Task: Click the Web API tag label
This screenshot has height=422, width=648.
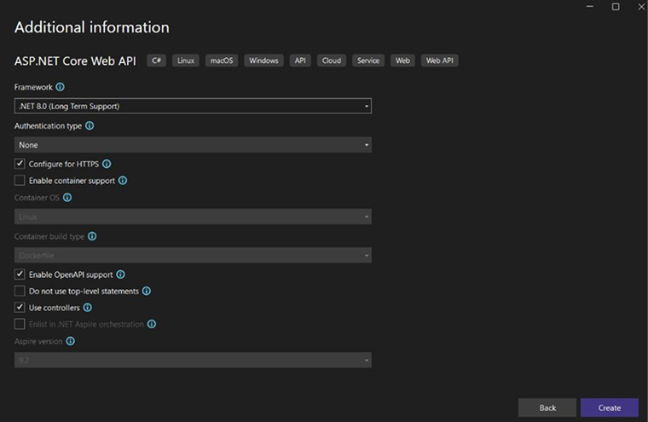Action: [440, 61]
